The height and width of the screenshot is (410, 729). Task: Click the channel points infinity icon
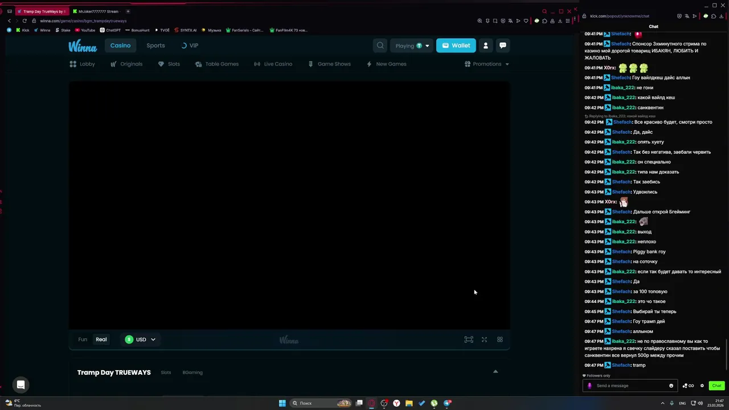coord(688,386)
